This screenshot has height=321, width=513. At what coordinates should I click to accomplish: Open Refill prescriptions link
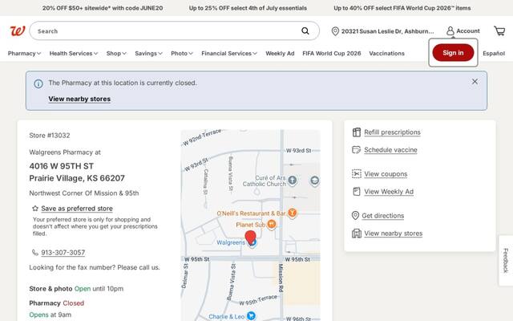(392, 132)
